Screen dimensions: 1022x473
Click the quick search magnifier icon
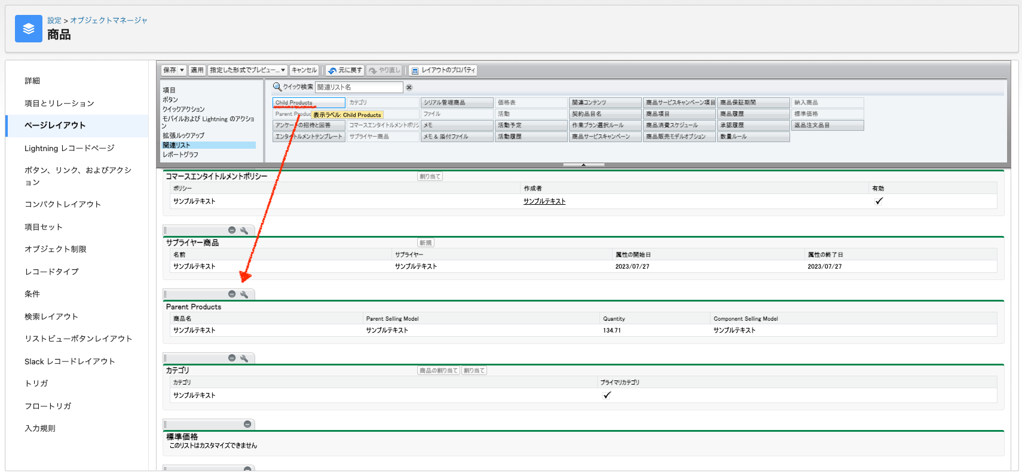277,87
